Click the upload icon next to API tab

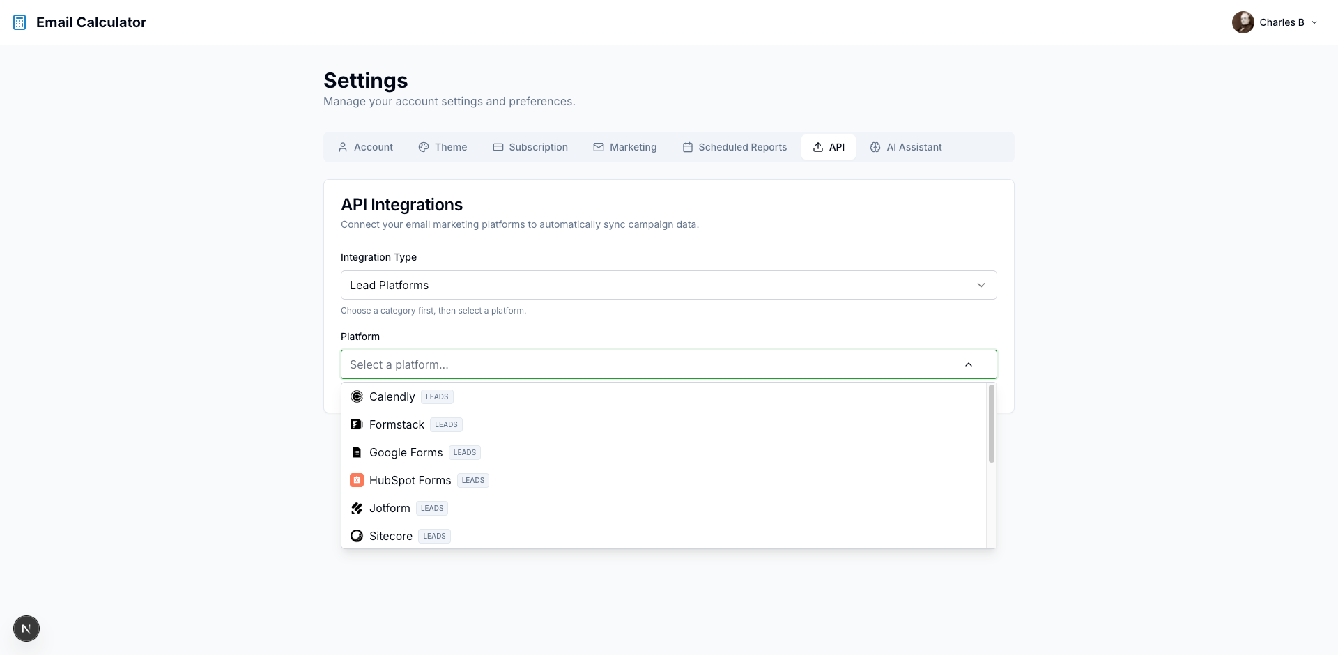click(x=817, y=147)
